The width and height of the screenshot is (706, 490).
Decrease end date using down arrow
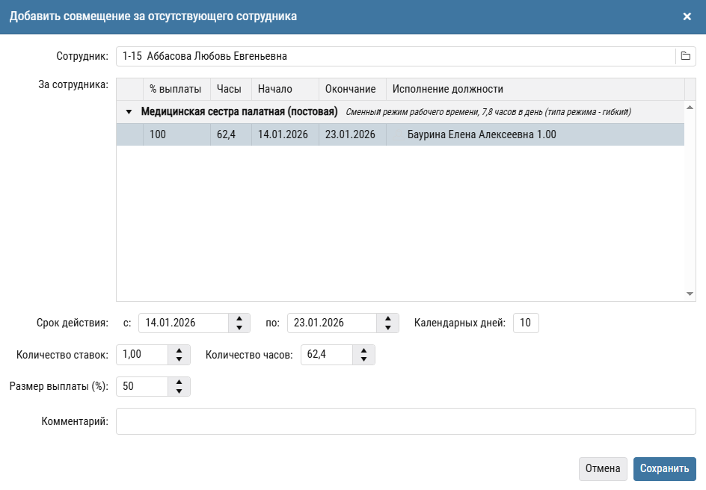click(387, 328)
